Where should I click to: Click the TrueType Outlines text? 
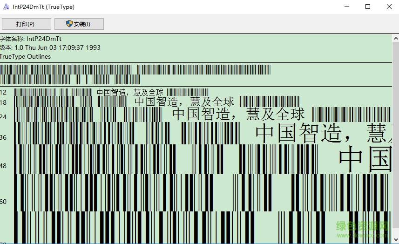25,56
